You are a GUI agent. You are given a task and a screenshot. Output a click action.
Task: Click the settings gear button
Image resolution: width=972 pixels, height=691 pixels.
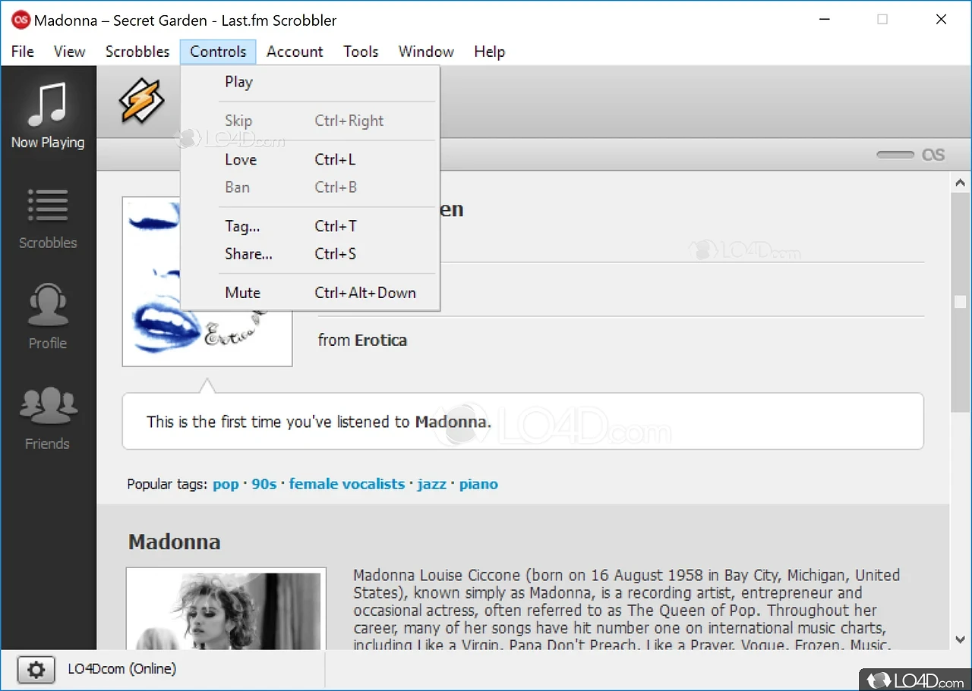coord(36,670)
